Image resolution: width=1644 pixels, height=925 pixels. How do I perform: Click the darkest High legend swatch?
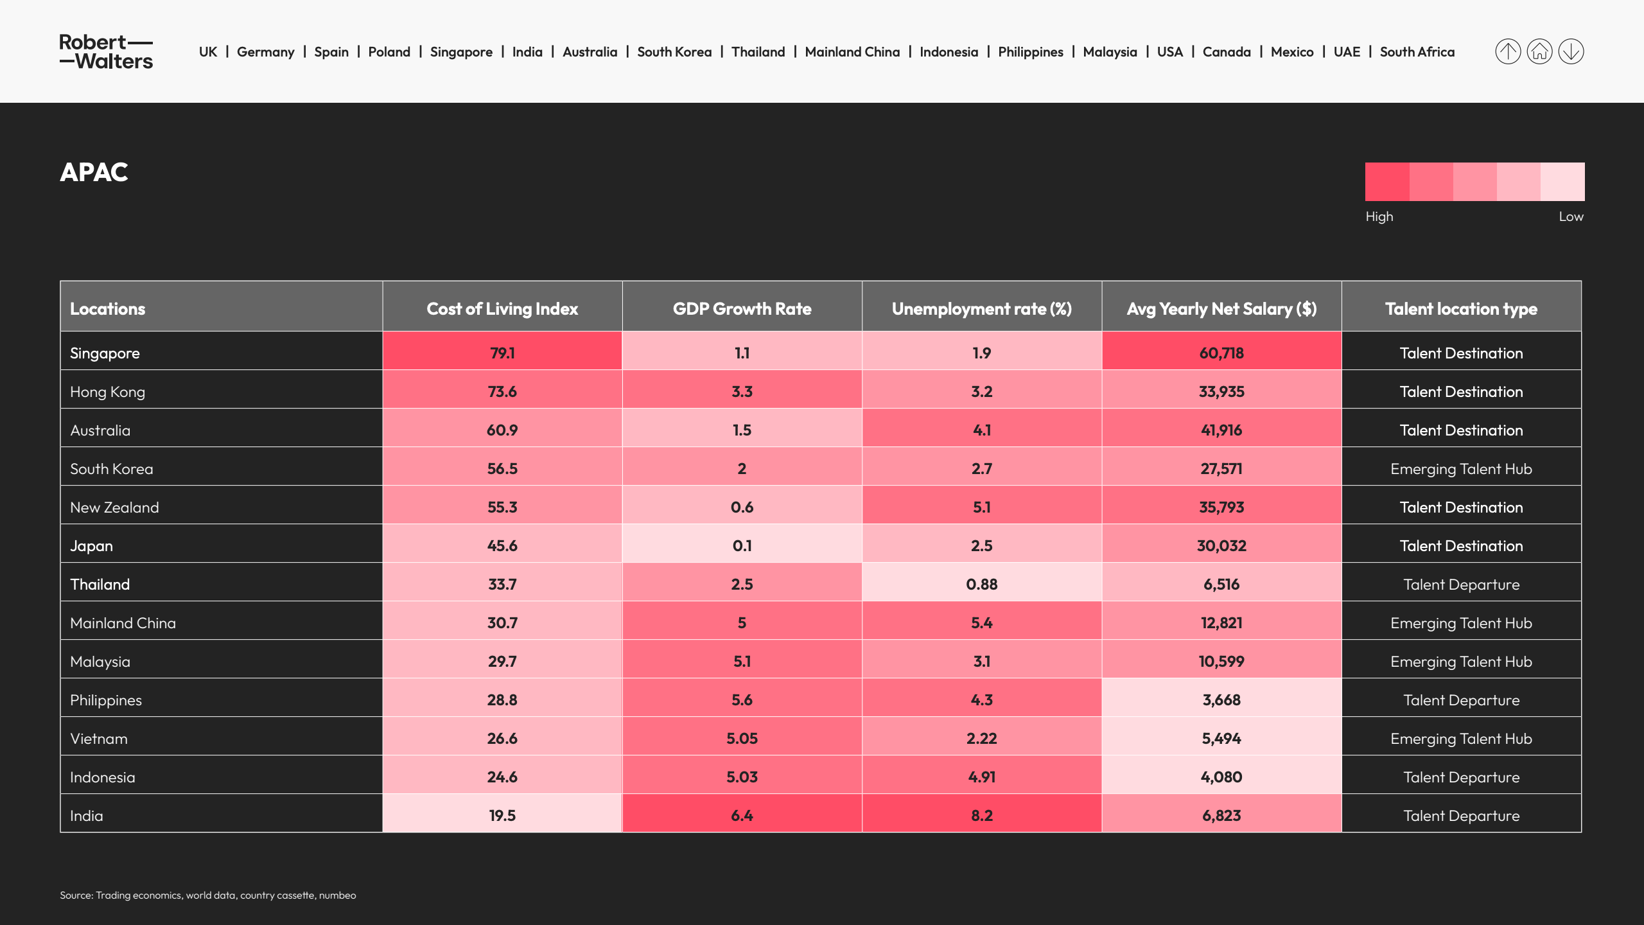tap(1387, 182)
